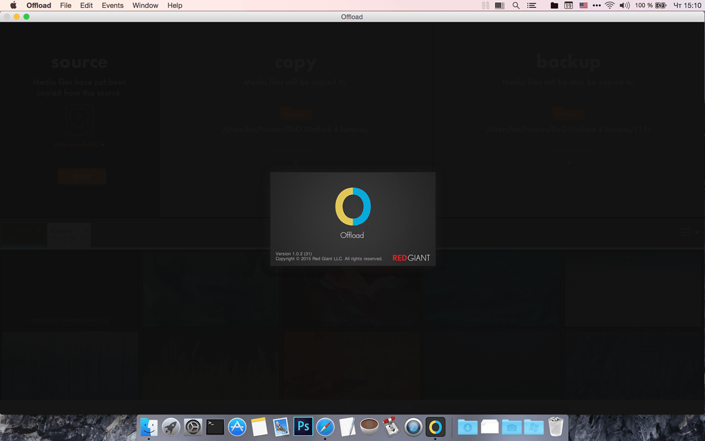This screenshot has height=441, width=705.
Task: Launch Photoshop from the dock
Action: click(303, 426)
